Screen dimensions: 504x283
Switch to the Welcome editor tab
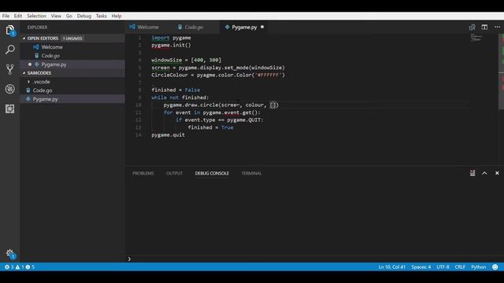coord(148,27)
